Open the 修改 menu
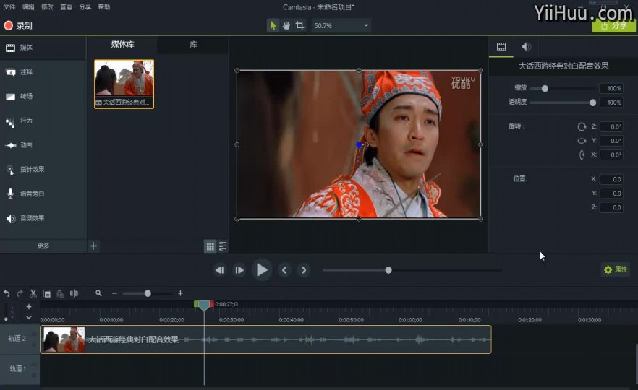Viewport: 638px width, 390px height. point(47,7)
